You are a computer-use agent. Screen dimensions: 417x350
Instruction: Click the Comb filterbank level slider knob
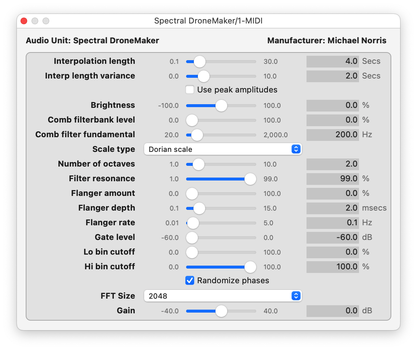(192, 120)
